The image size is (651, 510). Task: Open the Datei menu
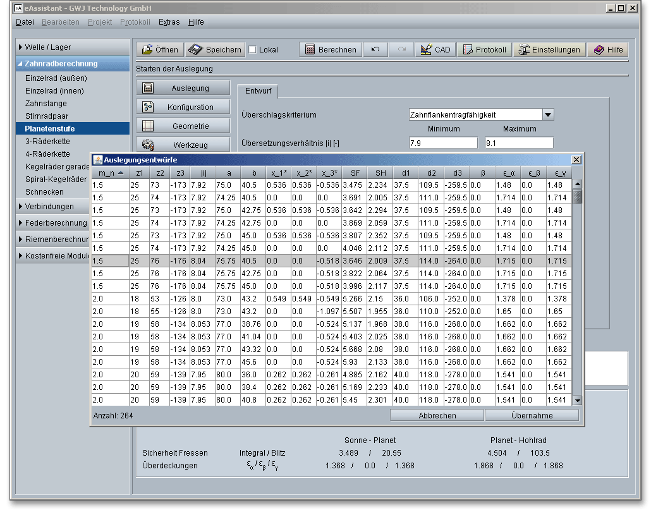[x=25, y=21]
